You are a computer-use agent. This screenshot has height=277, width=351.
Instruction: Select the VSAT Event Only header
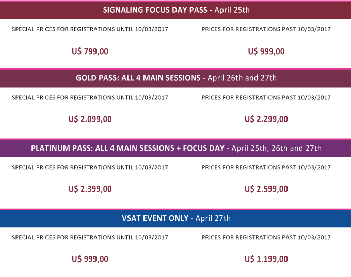176,218
